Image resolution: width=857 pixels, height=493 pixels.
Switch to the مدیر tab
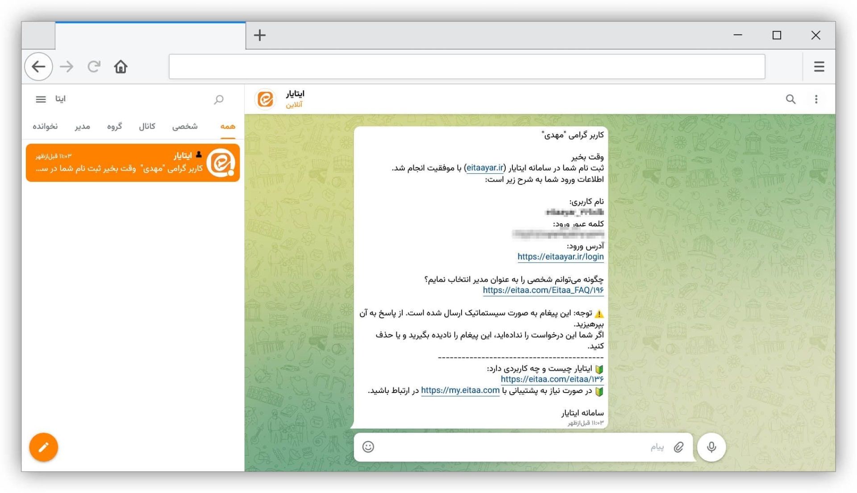tap(82, 126)
